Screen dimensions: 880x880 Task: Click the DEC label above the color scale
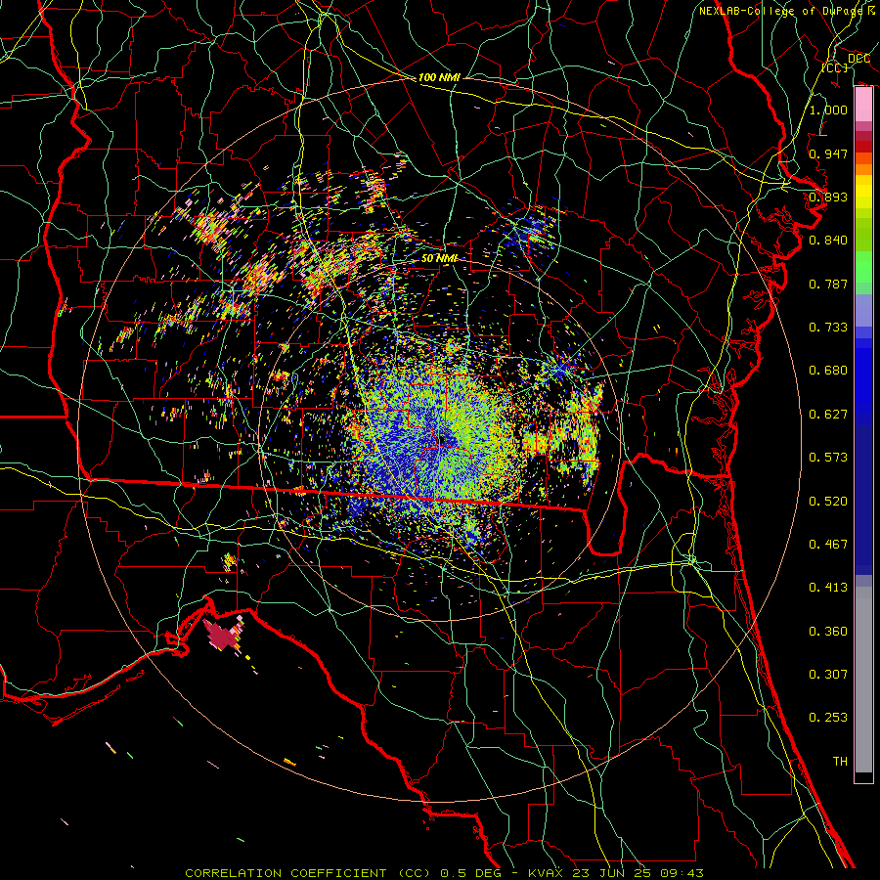pyautogui.click(x=858, y=59)
